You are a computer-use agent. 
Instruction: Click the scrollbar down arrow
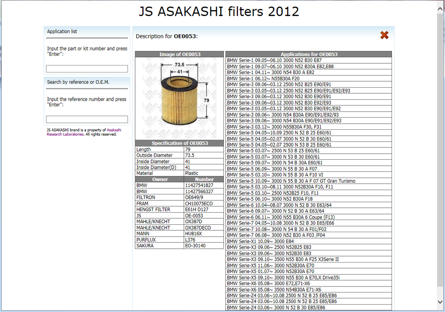[x=440, y=302]
